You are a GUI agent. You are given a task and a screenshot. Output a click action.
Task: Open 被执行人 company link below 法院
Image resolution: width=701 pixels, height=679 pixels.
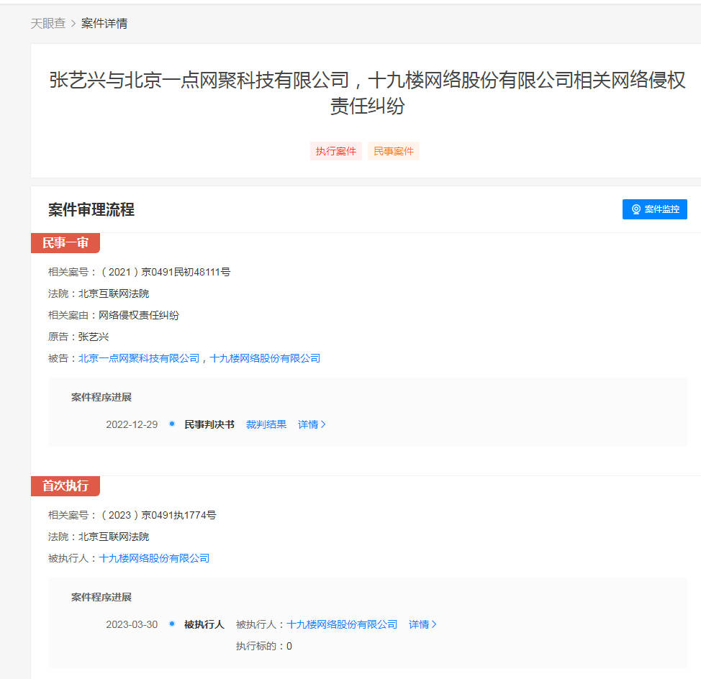[154, 558]
